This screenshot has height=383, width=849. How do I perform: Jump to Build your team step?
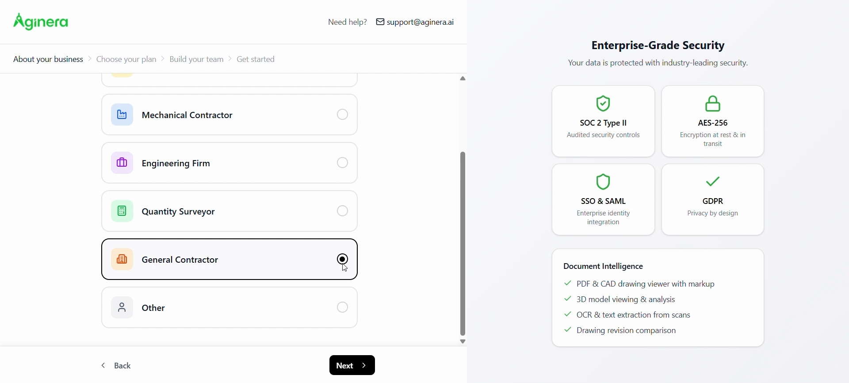[197, 59]
